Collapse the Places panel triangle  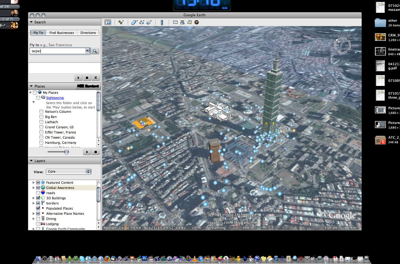pos(31,86)
